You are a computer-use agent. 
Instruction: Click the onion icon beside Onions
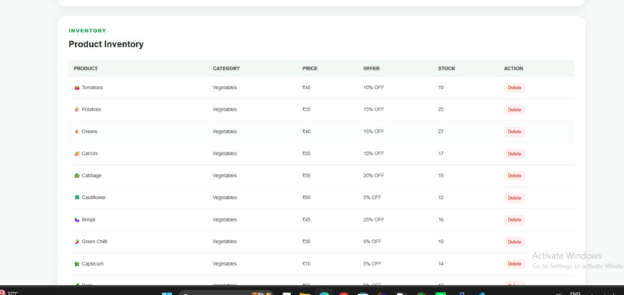tap(77, 132)
